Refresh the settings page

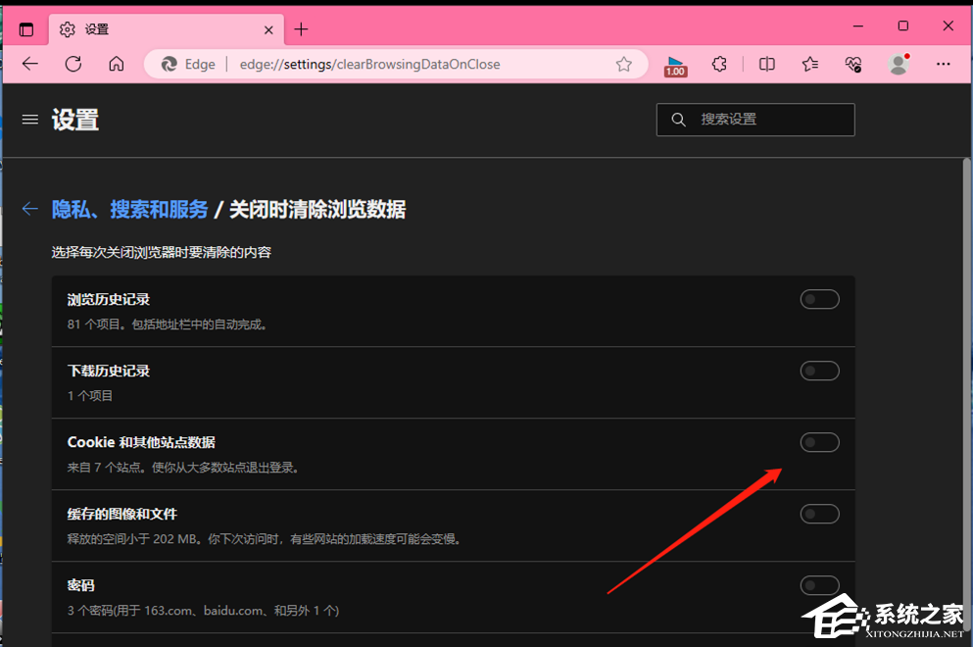(x=73, y=64)
